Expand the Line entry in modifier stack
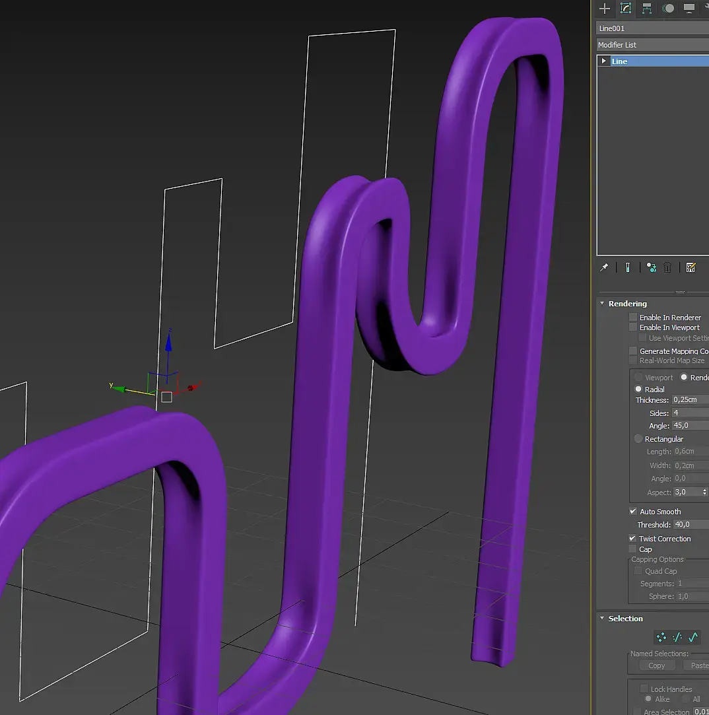 click(x=603, y=61)
